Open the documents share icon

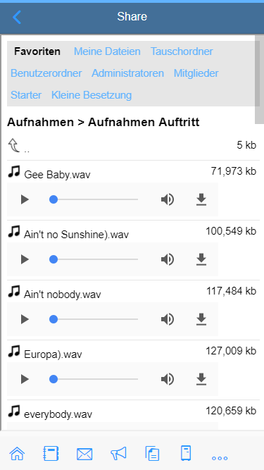click(x=152, y=453)
